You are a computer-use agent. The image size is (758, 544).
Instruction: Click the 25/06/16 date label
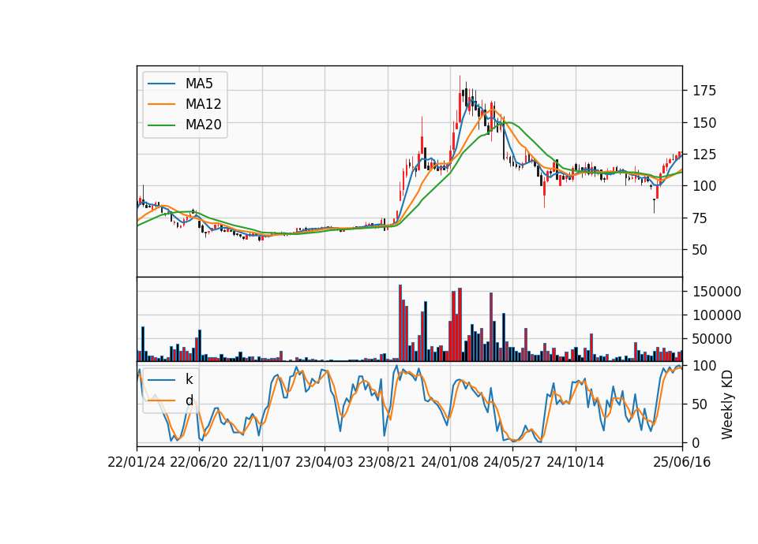682,462
